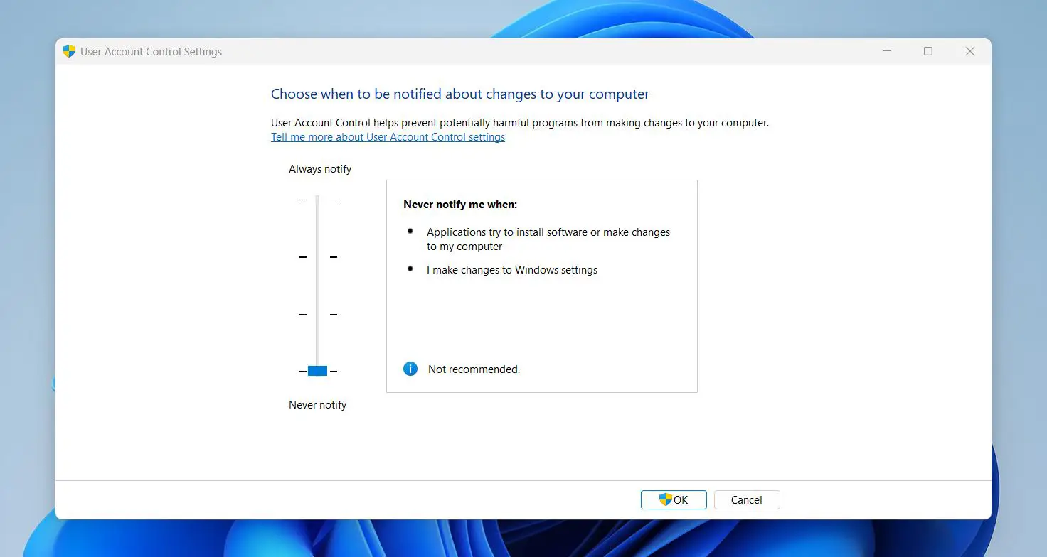Click the bullet about applications installing software
The width and height of the screenshot is (1047, 557).
(x=548, y=239)
